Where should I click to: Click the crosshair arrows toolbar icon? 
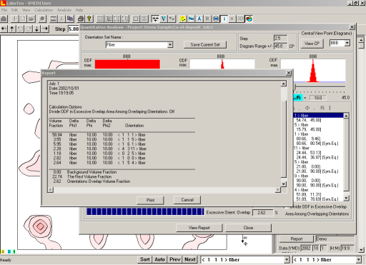tap(155, 19)
